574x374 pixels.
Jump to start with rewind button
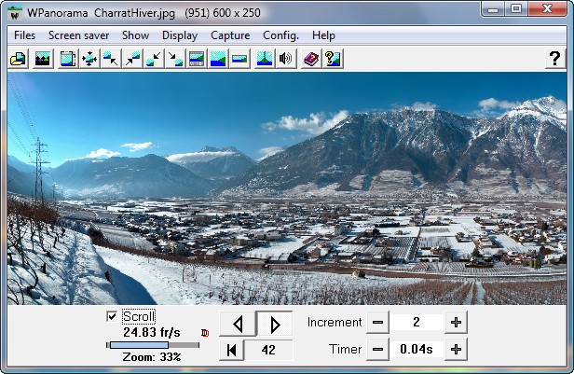[x=231, y=350]
